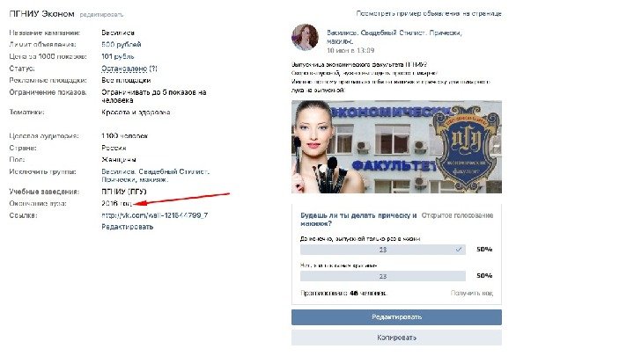The image size is (634, 356).
Task: Open the post author name Василиса. Свадебный Стилист
Action: (394, 36)
